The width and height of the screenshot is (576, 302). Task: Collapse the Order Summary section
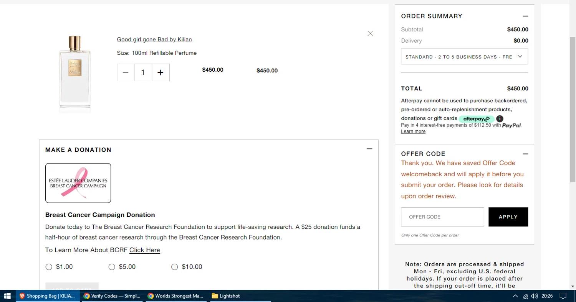click(525, 16)
